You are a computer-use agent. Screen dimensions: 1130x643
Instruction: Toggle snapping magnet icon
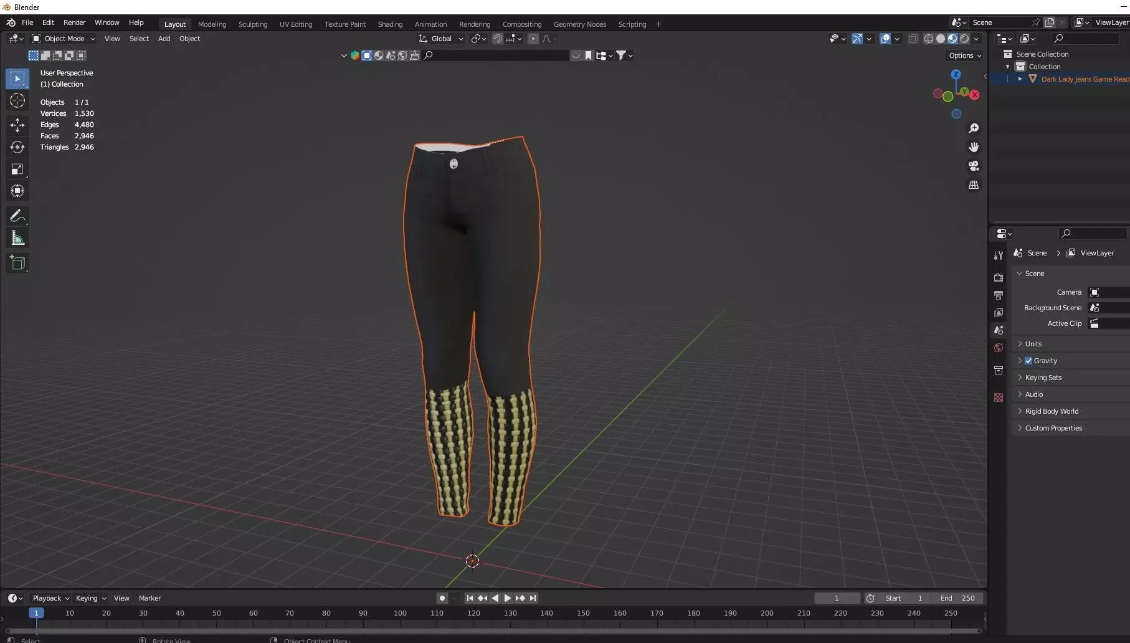[x=498, y=39]
